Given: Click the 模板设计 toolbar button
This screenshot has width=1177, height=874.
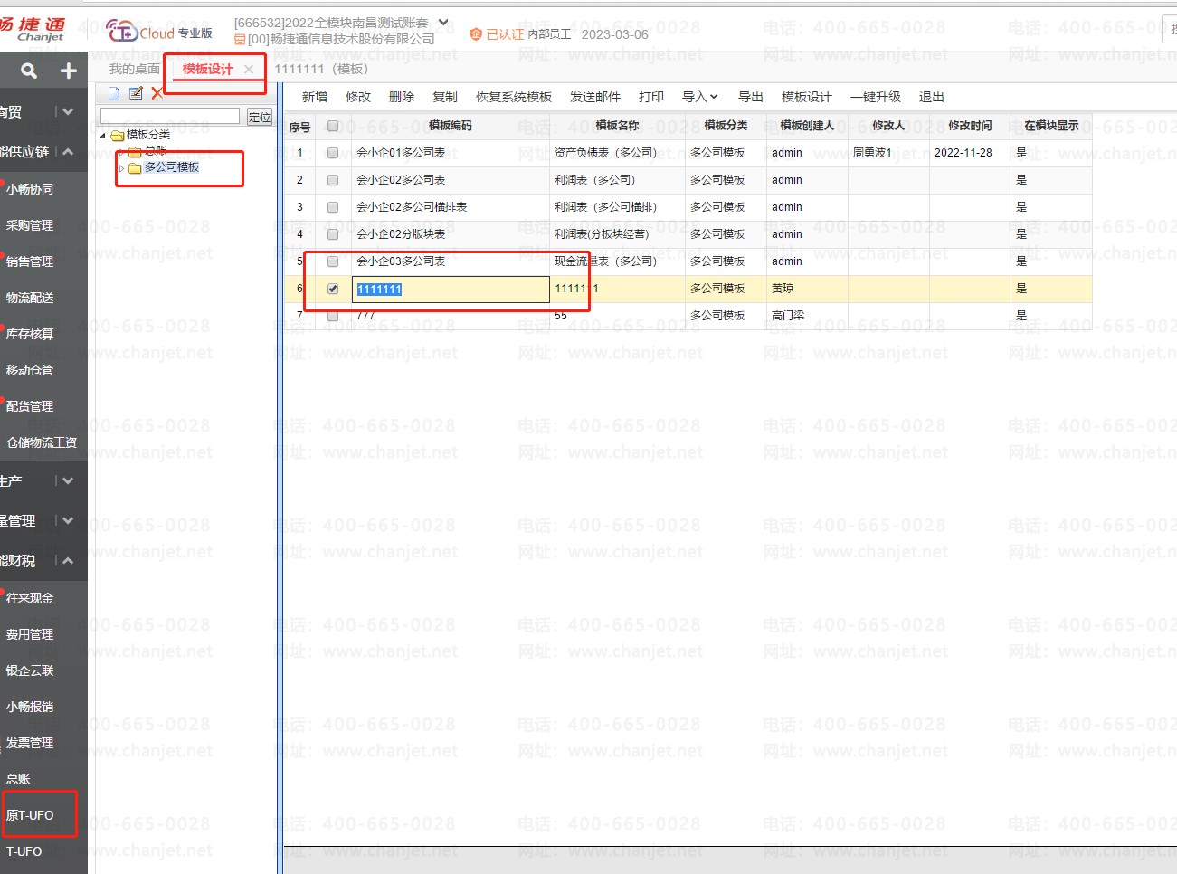Looking at the screenshot, I should [x=807, y=97].
